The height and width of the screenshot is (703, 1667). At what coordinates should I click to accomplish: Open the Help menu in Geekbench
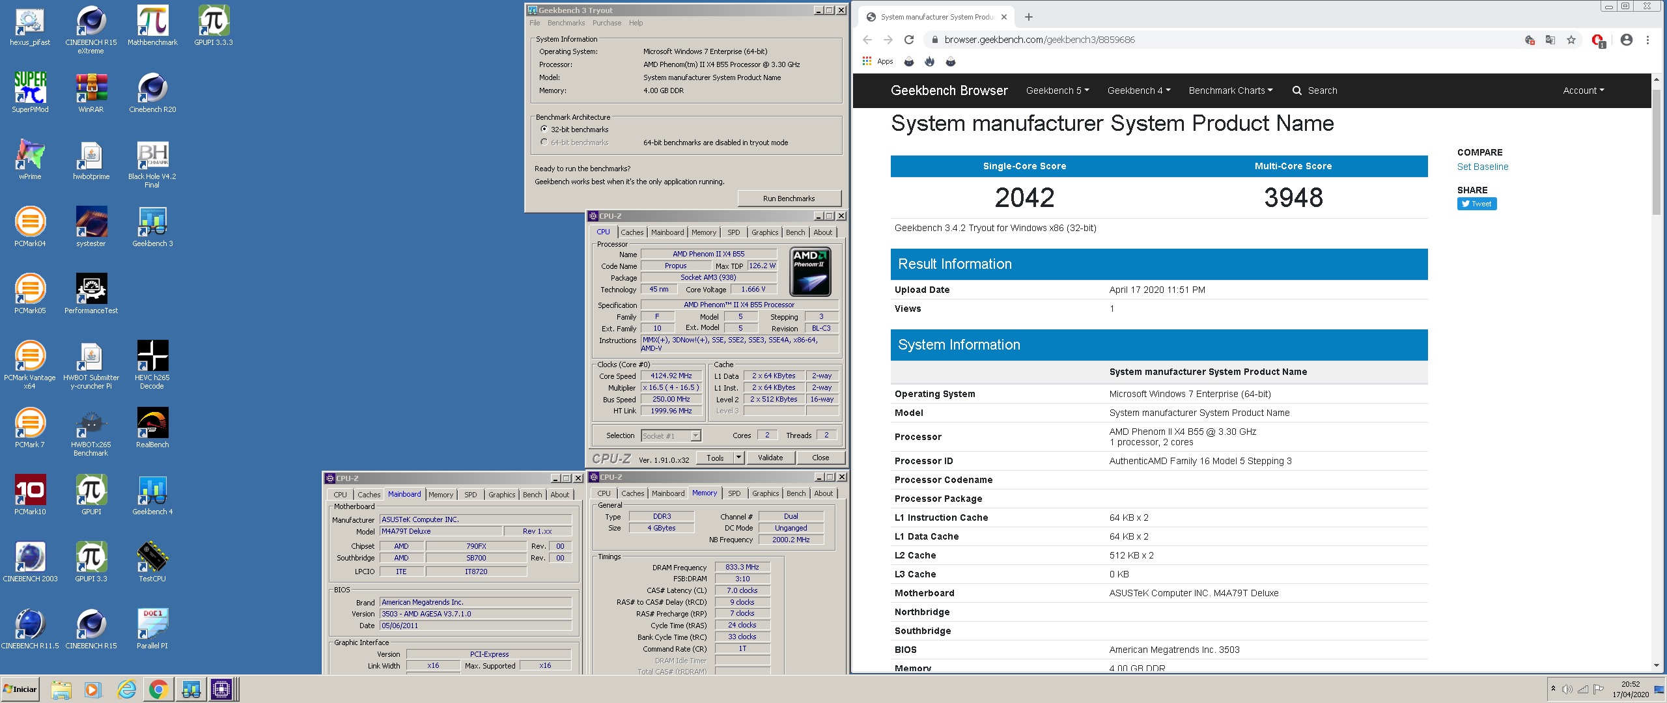tap(636, 23)
